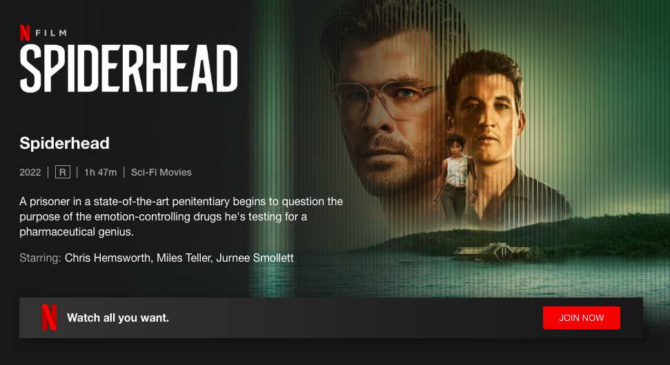Click the Netflix N logo in banner
The height and width of the screenshot is (365, 670).
[49, 317]
